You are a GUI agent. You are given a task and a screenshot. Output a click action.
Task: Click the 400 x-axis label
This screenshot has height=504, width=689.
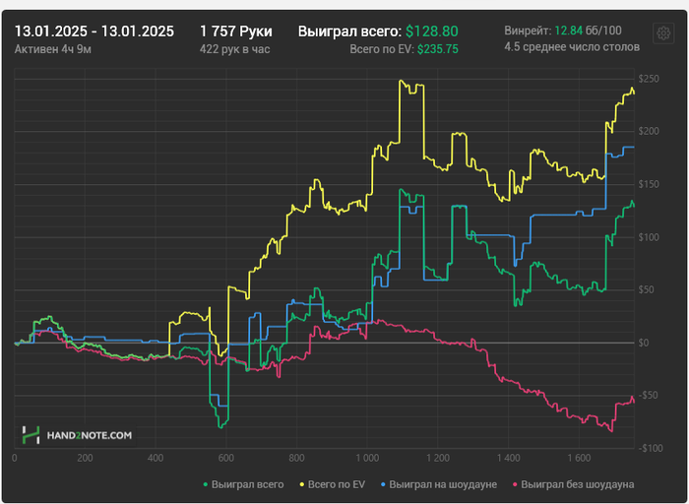[156, 458]
